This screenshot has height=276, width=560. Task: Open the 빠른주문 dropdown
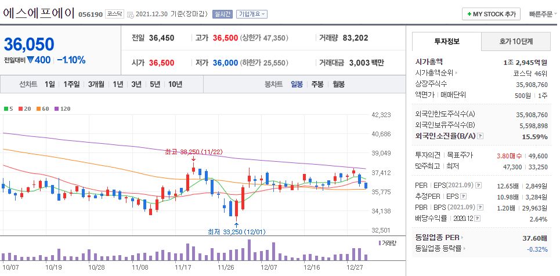coord(543,14)
